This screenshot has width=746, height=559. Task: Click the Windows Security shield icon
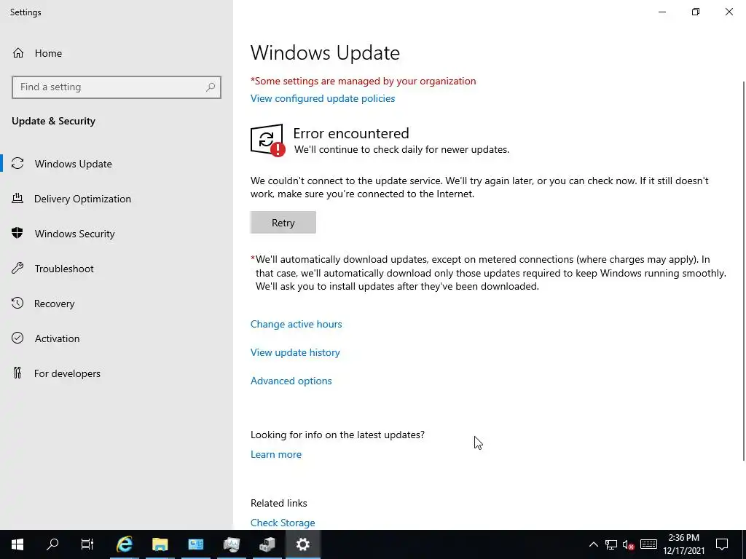pos(17,233)
